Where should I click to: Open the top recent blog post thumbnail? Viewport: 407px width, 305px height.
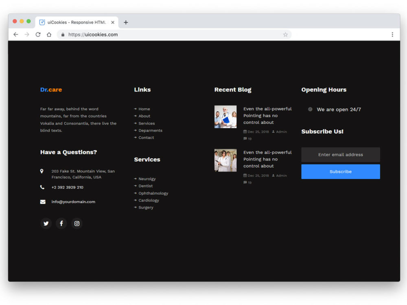tap(225, 117)
